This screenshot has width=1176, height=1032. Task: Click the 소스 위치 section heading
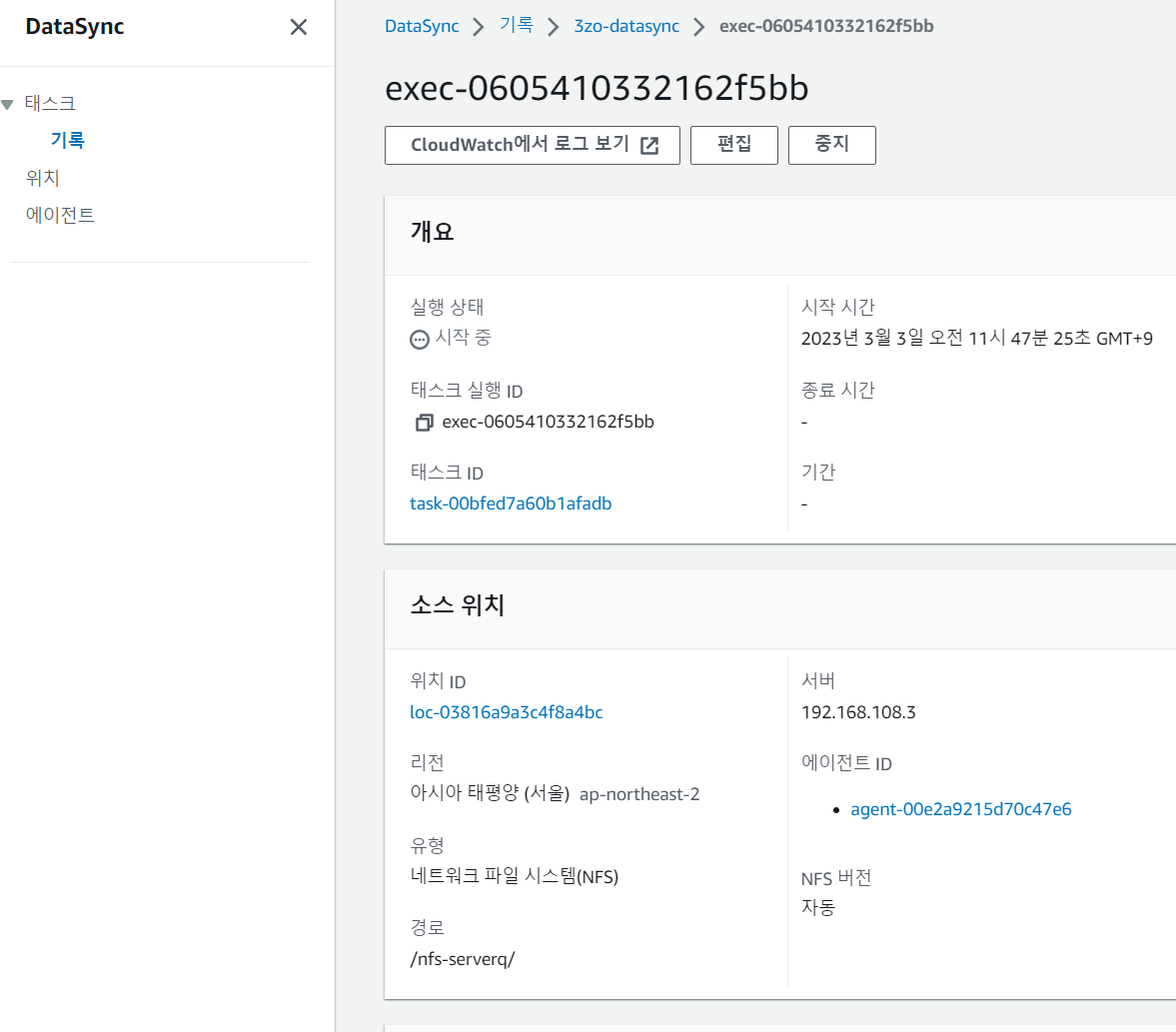coord(457,604)
